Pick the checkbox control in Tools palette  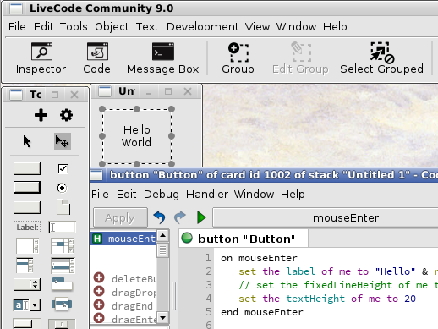click(63, 168)
